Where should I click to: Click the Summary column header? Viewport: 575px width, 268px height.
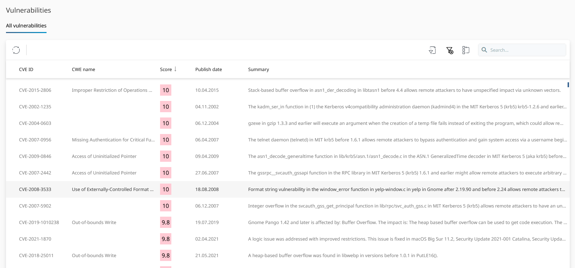coord(258,69)
